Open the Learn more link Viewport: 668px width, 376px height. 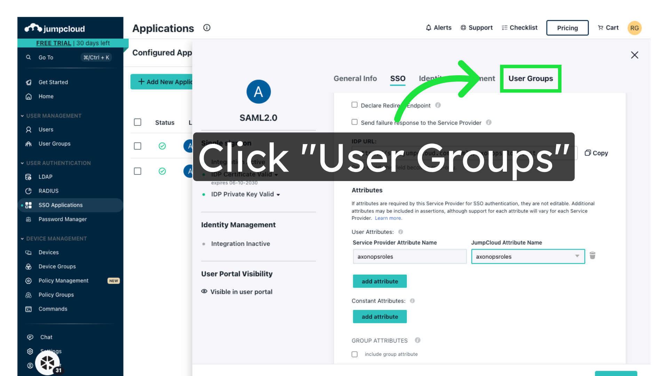point(388,218)
